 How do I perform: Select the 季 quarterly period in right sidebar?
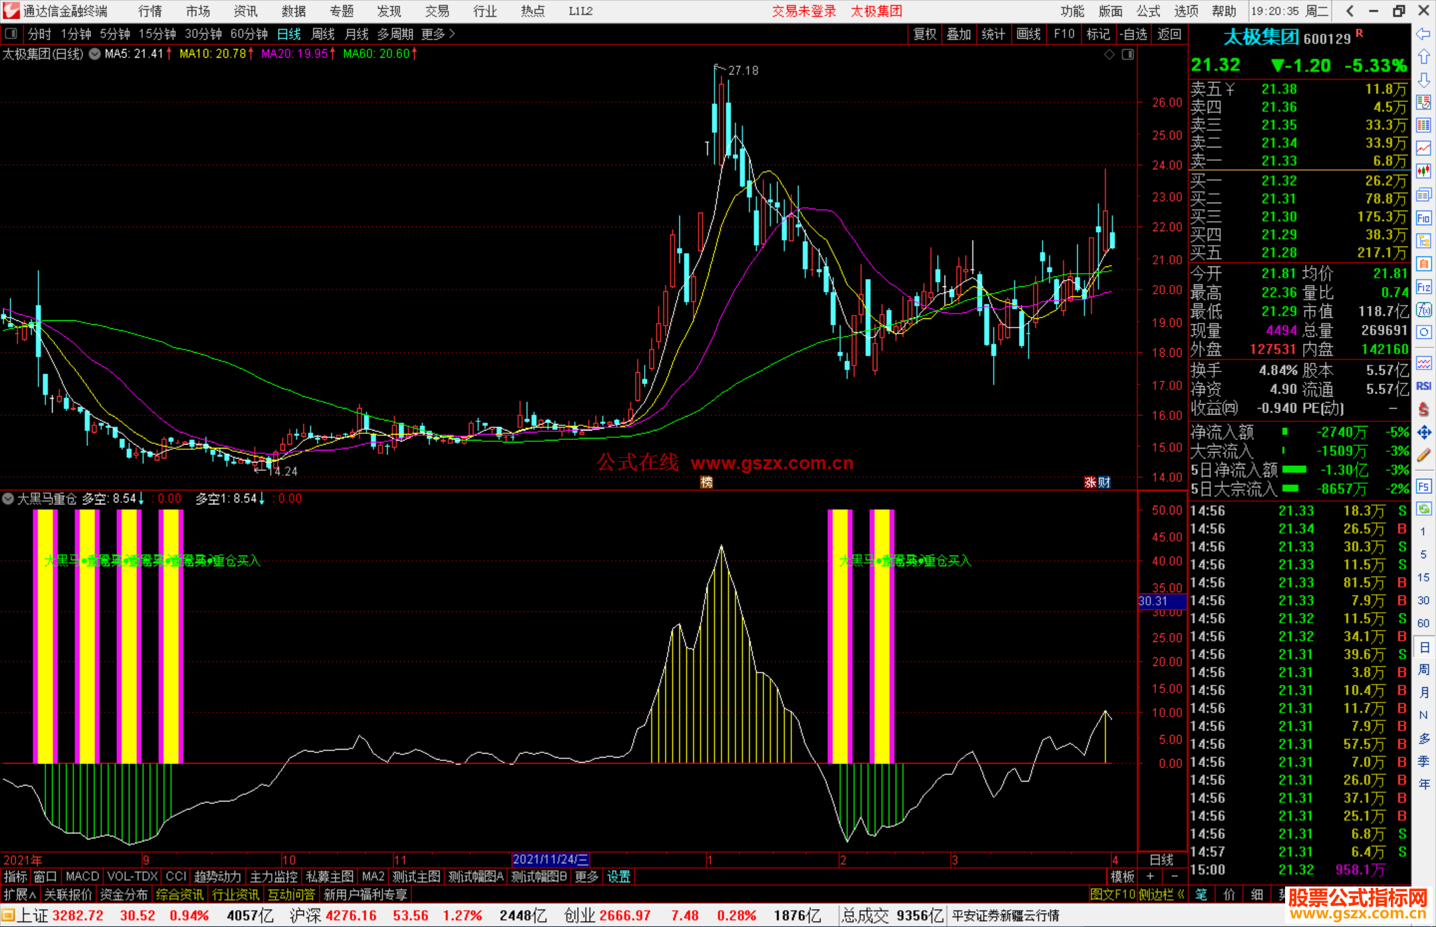pos(1423,761)
